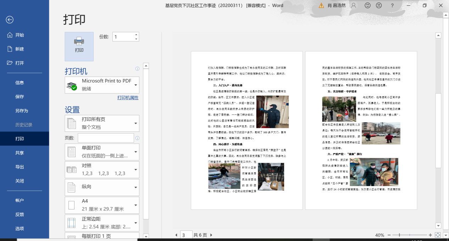Click the printer info icon beside 打印机
Screen dimensions: 449x241
point(137,69)
